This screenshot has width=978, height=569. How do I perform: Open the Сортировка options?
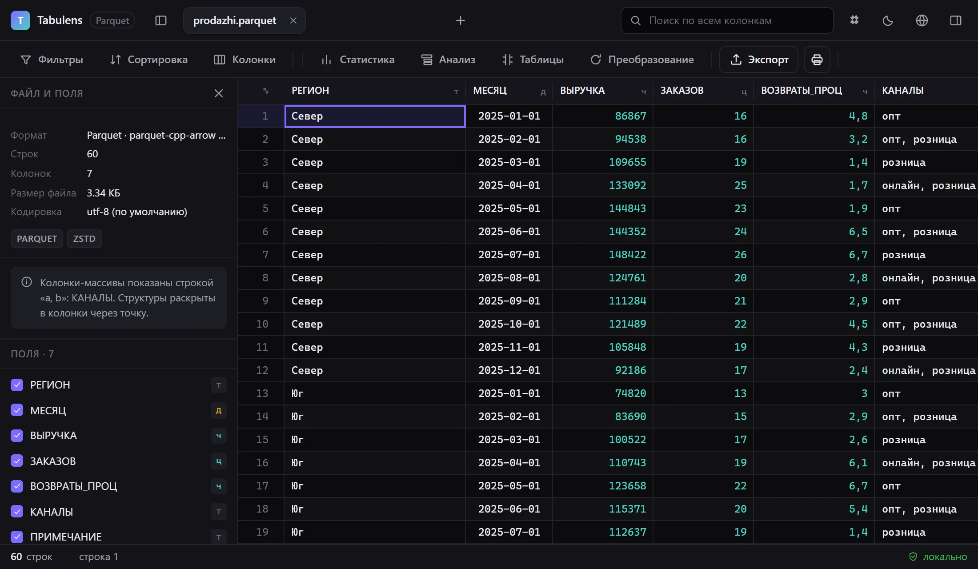click(149, 60)
